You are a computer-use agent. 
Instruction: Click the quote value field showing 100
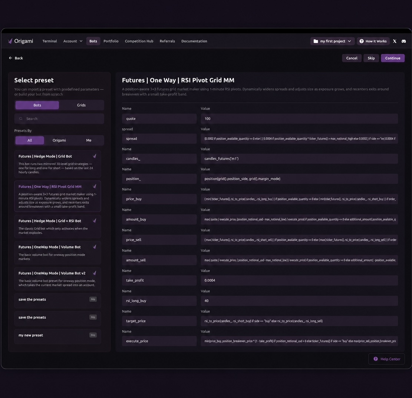[299, 118]
